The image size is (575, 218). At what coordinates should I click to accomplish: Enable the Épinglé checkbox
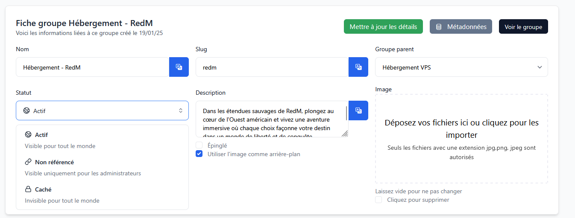pyautogui.click(x=199, y=145)
